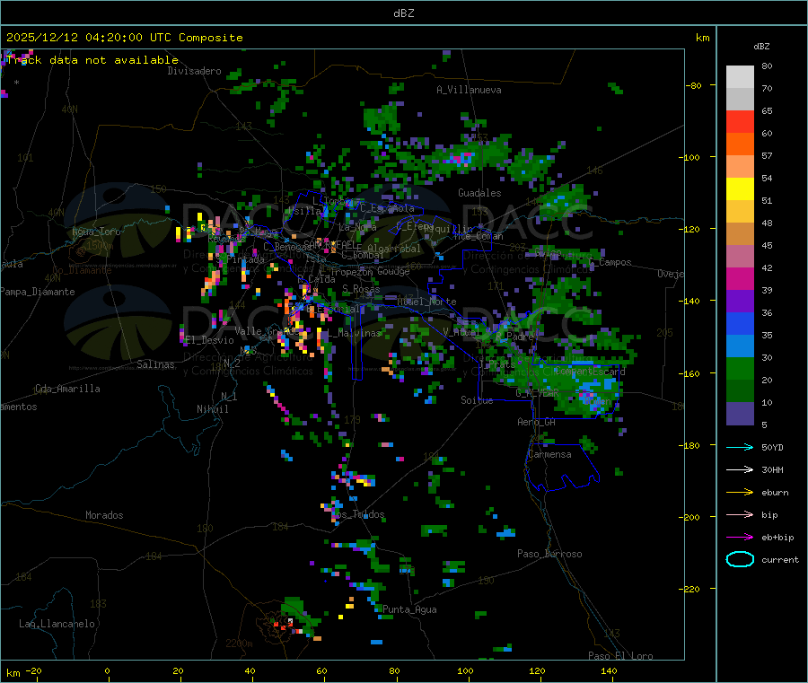808x683 pixels.
Task: Click the yellow eburn arrow legend icon
Action: pyautogui.click(x=740, y=493)
